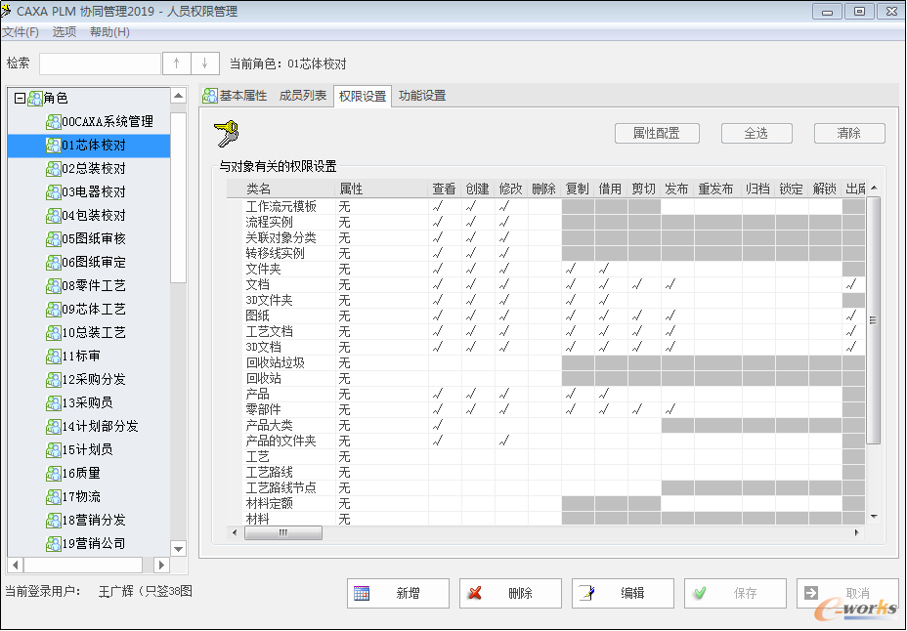Click the 编辑 button
The image size is (907, 631).
[x=623, y=593]
